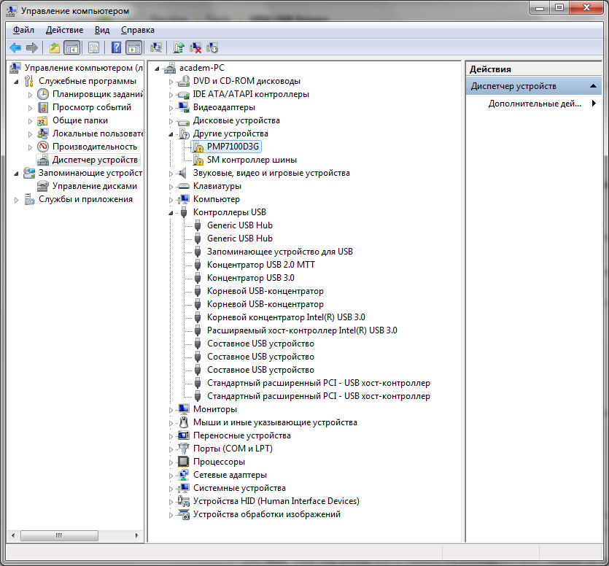This screenshot has height=566, width=609.
Task: Expand IDE ATA/ATAPI контроллеры node
Action: 171,95
